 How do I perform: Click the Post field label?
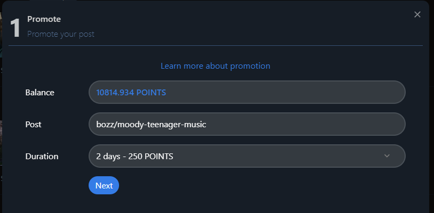pyautogui.click(x=33, y=125)
